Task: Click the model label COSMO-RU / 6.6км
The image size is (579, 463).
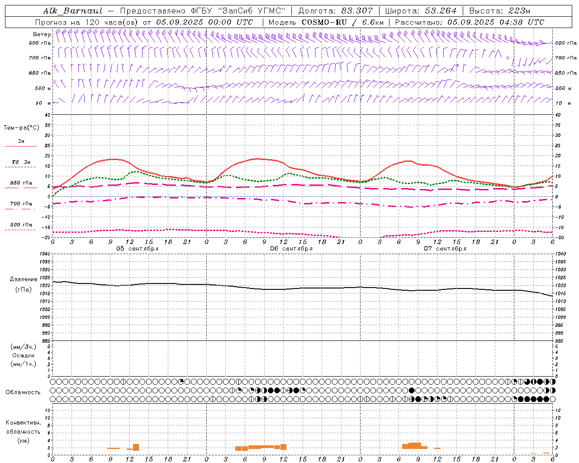Action: pyautogui.click(x=343, y=22)
